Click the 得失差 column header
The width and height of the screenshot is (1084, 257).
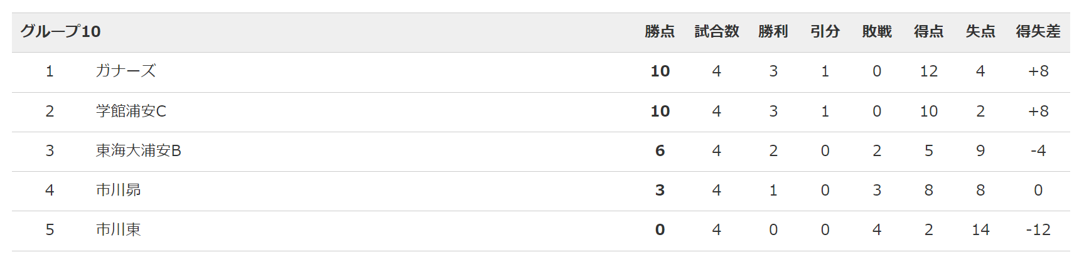click(x=1038, y=31)
